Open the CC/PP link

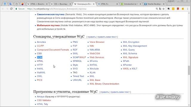tap(40, 46)
